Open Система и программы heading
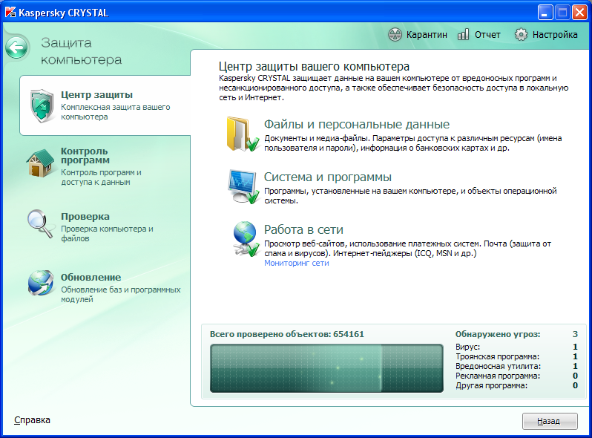The image size is (592, 438). (x=328, y=177)
